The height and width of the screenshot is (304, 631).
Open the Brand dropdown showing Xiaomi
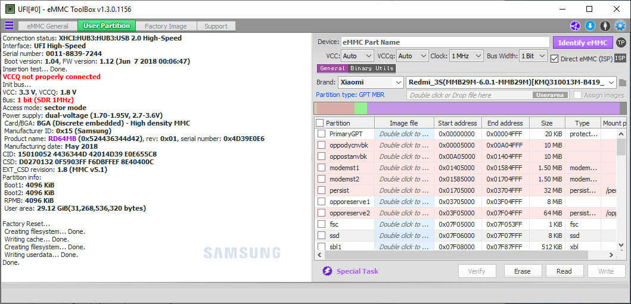point(370,82)
